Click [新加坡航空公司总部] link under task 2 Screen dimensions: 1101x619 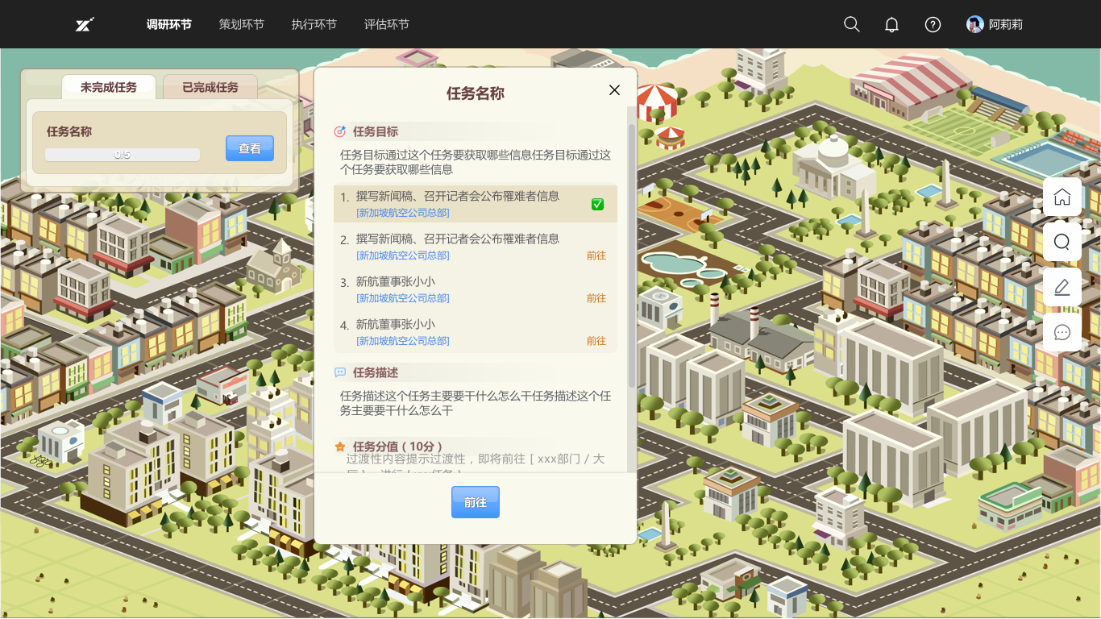tap(403, 255)
